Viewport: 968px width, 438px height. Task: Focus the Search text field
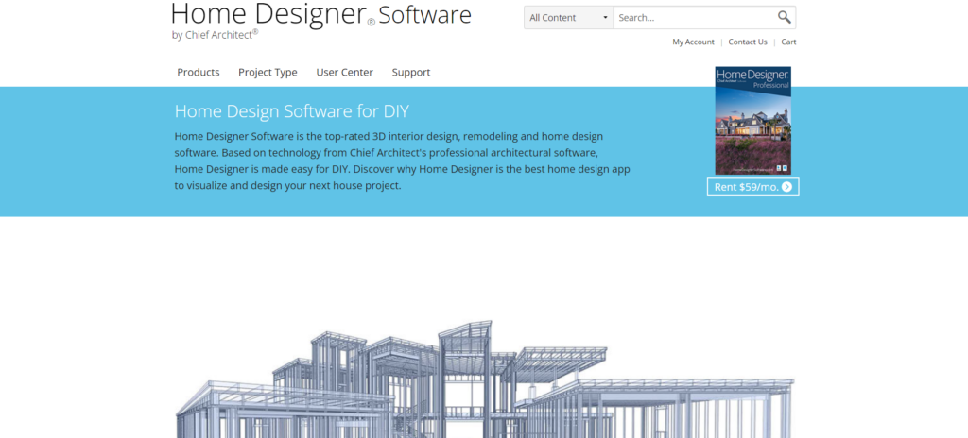[x=694, y=17]
